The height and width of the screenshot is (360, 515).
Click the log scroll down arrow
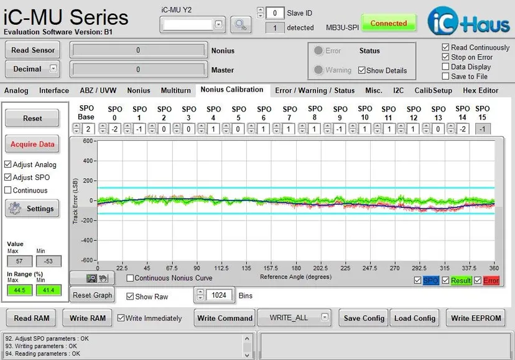click(x=247, y=354)
